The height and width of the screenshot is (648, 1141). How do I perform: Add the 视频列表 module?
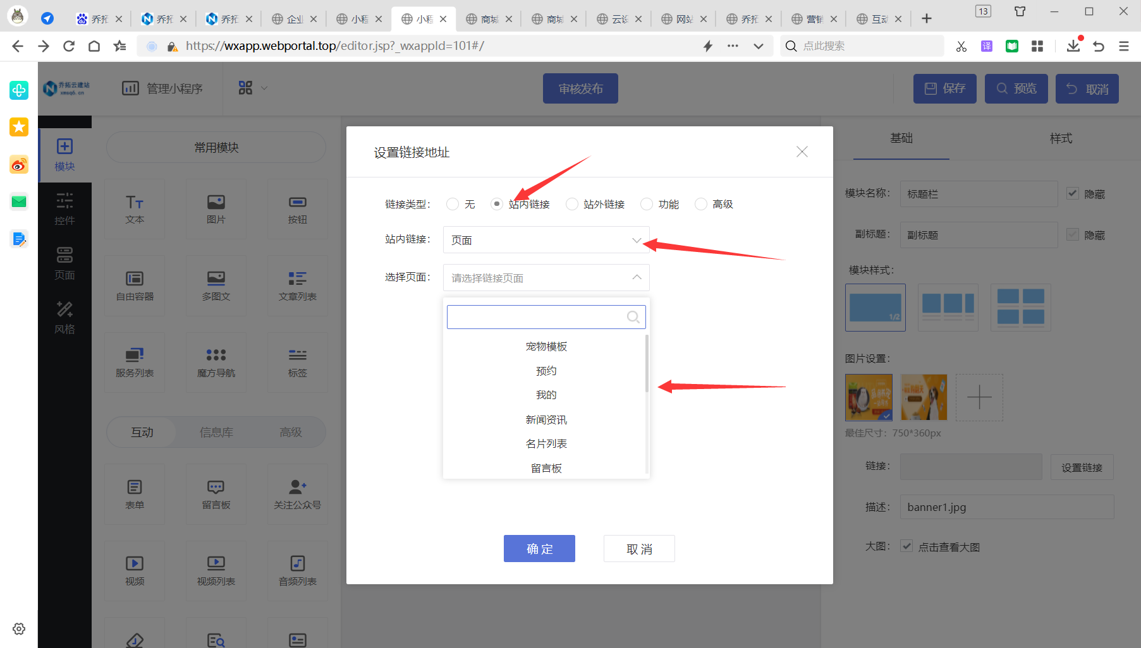[x=216, y=570]
